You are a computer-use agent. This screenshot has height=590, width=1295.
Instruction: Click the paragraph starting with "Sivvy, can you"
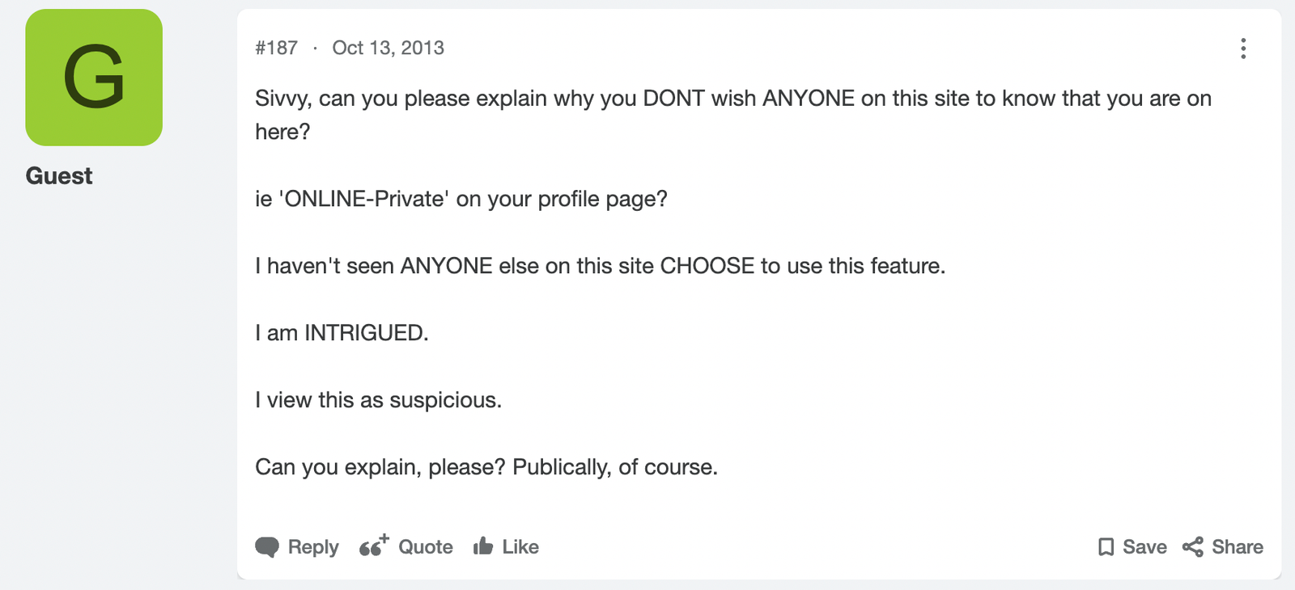pyautogui.click(x=733, y=115)
